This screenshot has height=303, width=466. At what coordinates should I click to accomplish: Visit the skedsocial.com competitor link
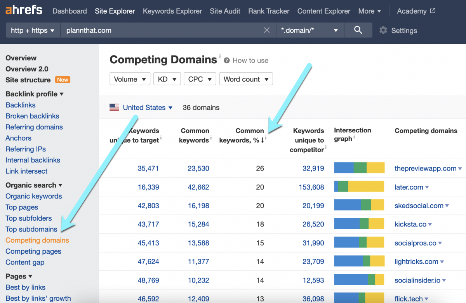[x=419, y=205]
